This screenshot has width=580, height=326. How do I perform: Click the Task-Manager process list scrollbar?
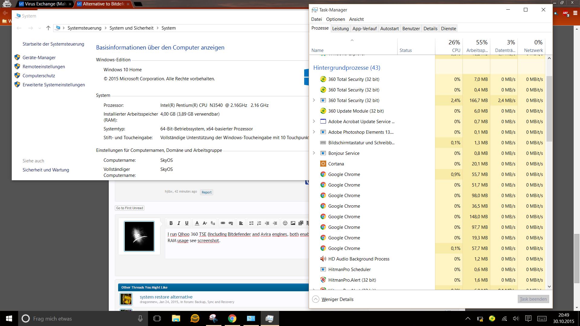pos(549,109)
